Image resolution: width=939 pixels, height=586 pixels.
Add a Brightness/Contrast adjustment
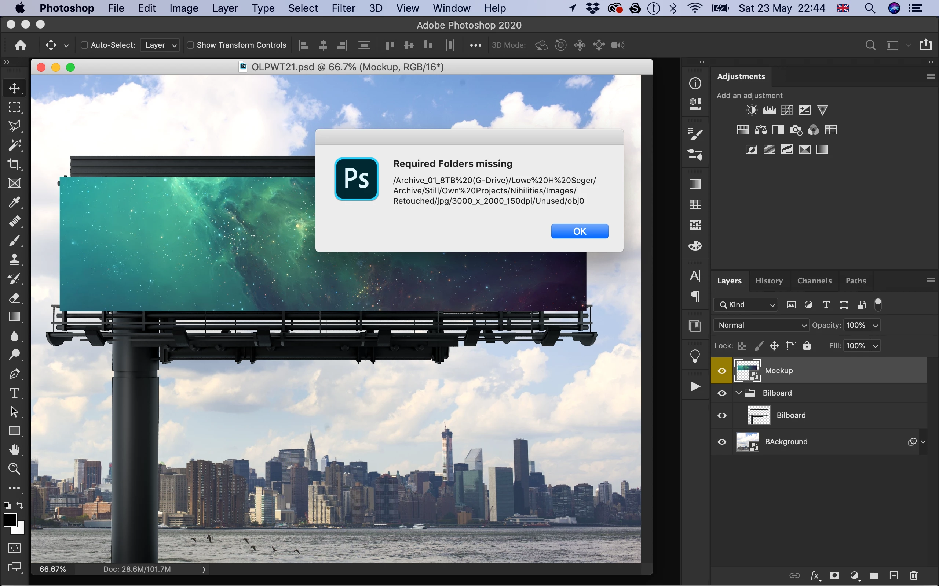(752, 111)
